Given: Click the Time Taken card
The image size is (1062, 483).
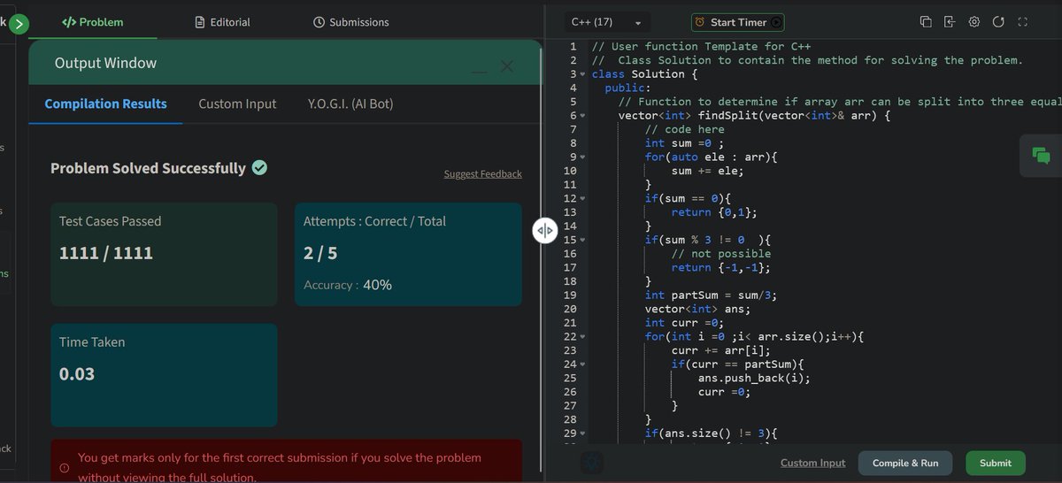Looking at the screenshot, I should [164, 375].
